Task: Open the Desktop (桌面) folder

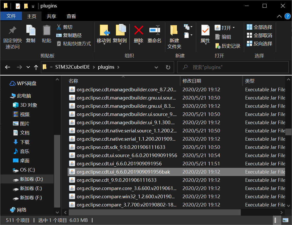Action: [21, 161]
